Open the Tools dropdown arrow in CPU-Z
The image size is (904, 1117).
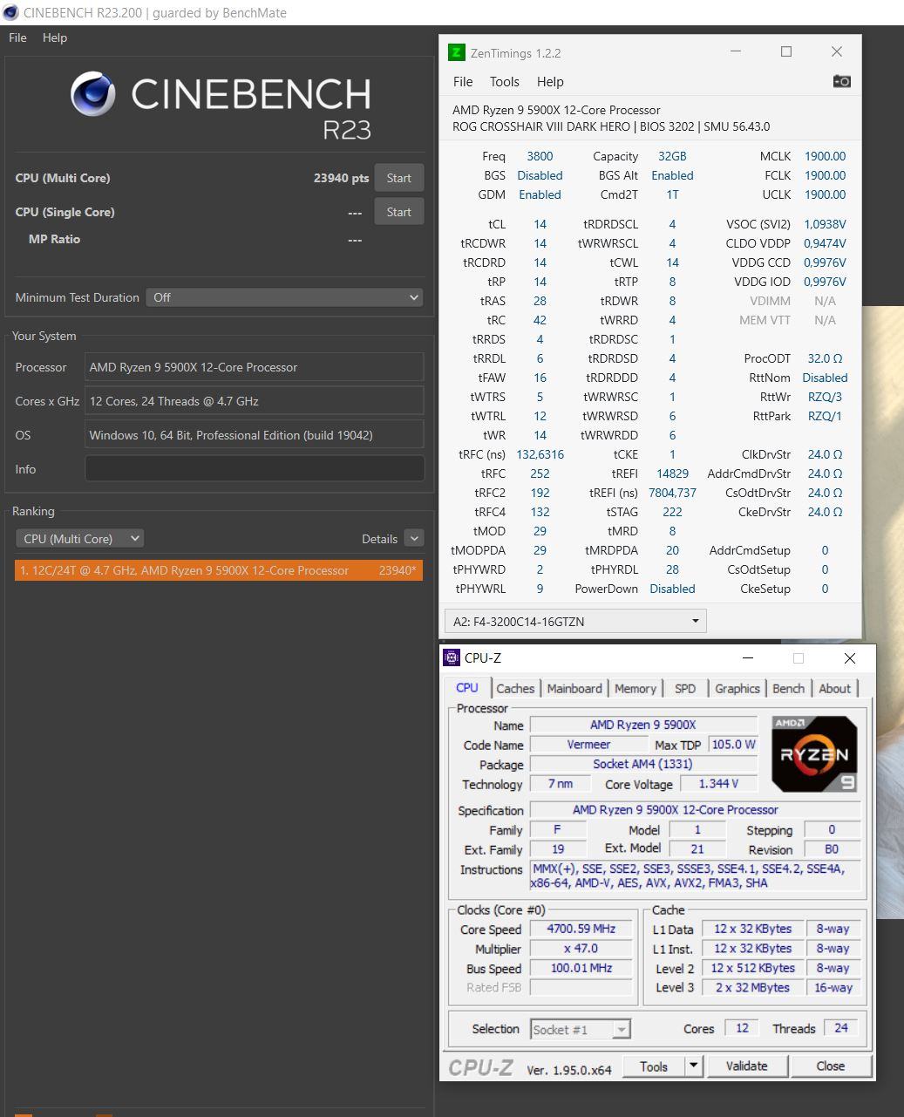[x=693, y=1066]
